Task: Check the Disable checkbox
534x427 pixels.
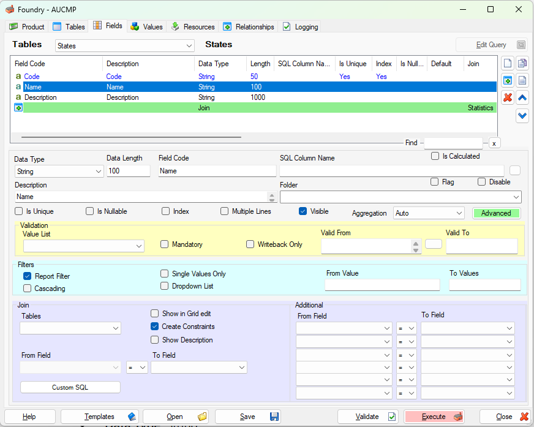Action: pyautogui.click(x=481, y=182)
